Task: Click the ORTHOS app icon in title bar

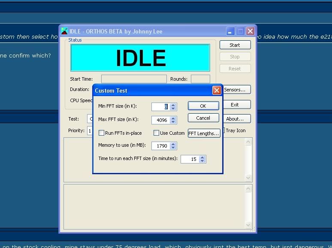Action: point(64,31)
